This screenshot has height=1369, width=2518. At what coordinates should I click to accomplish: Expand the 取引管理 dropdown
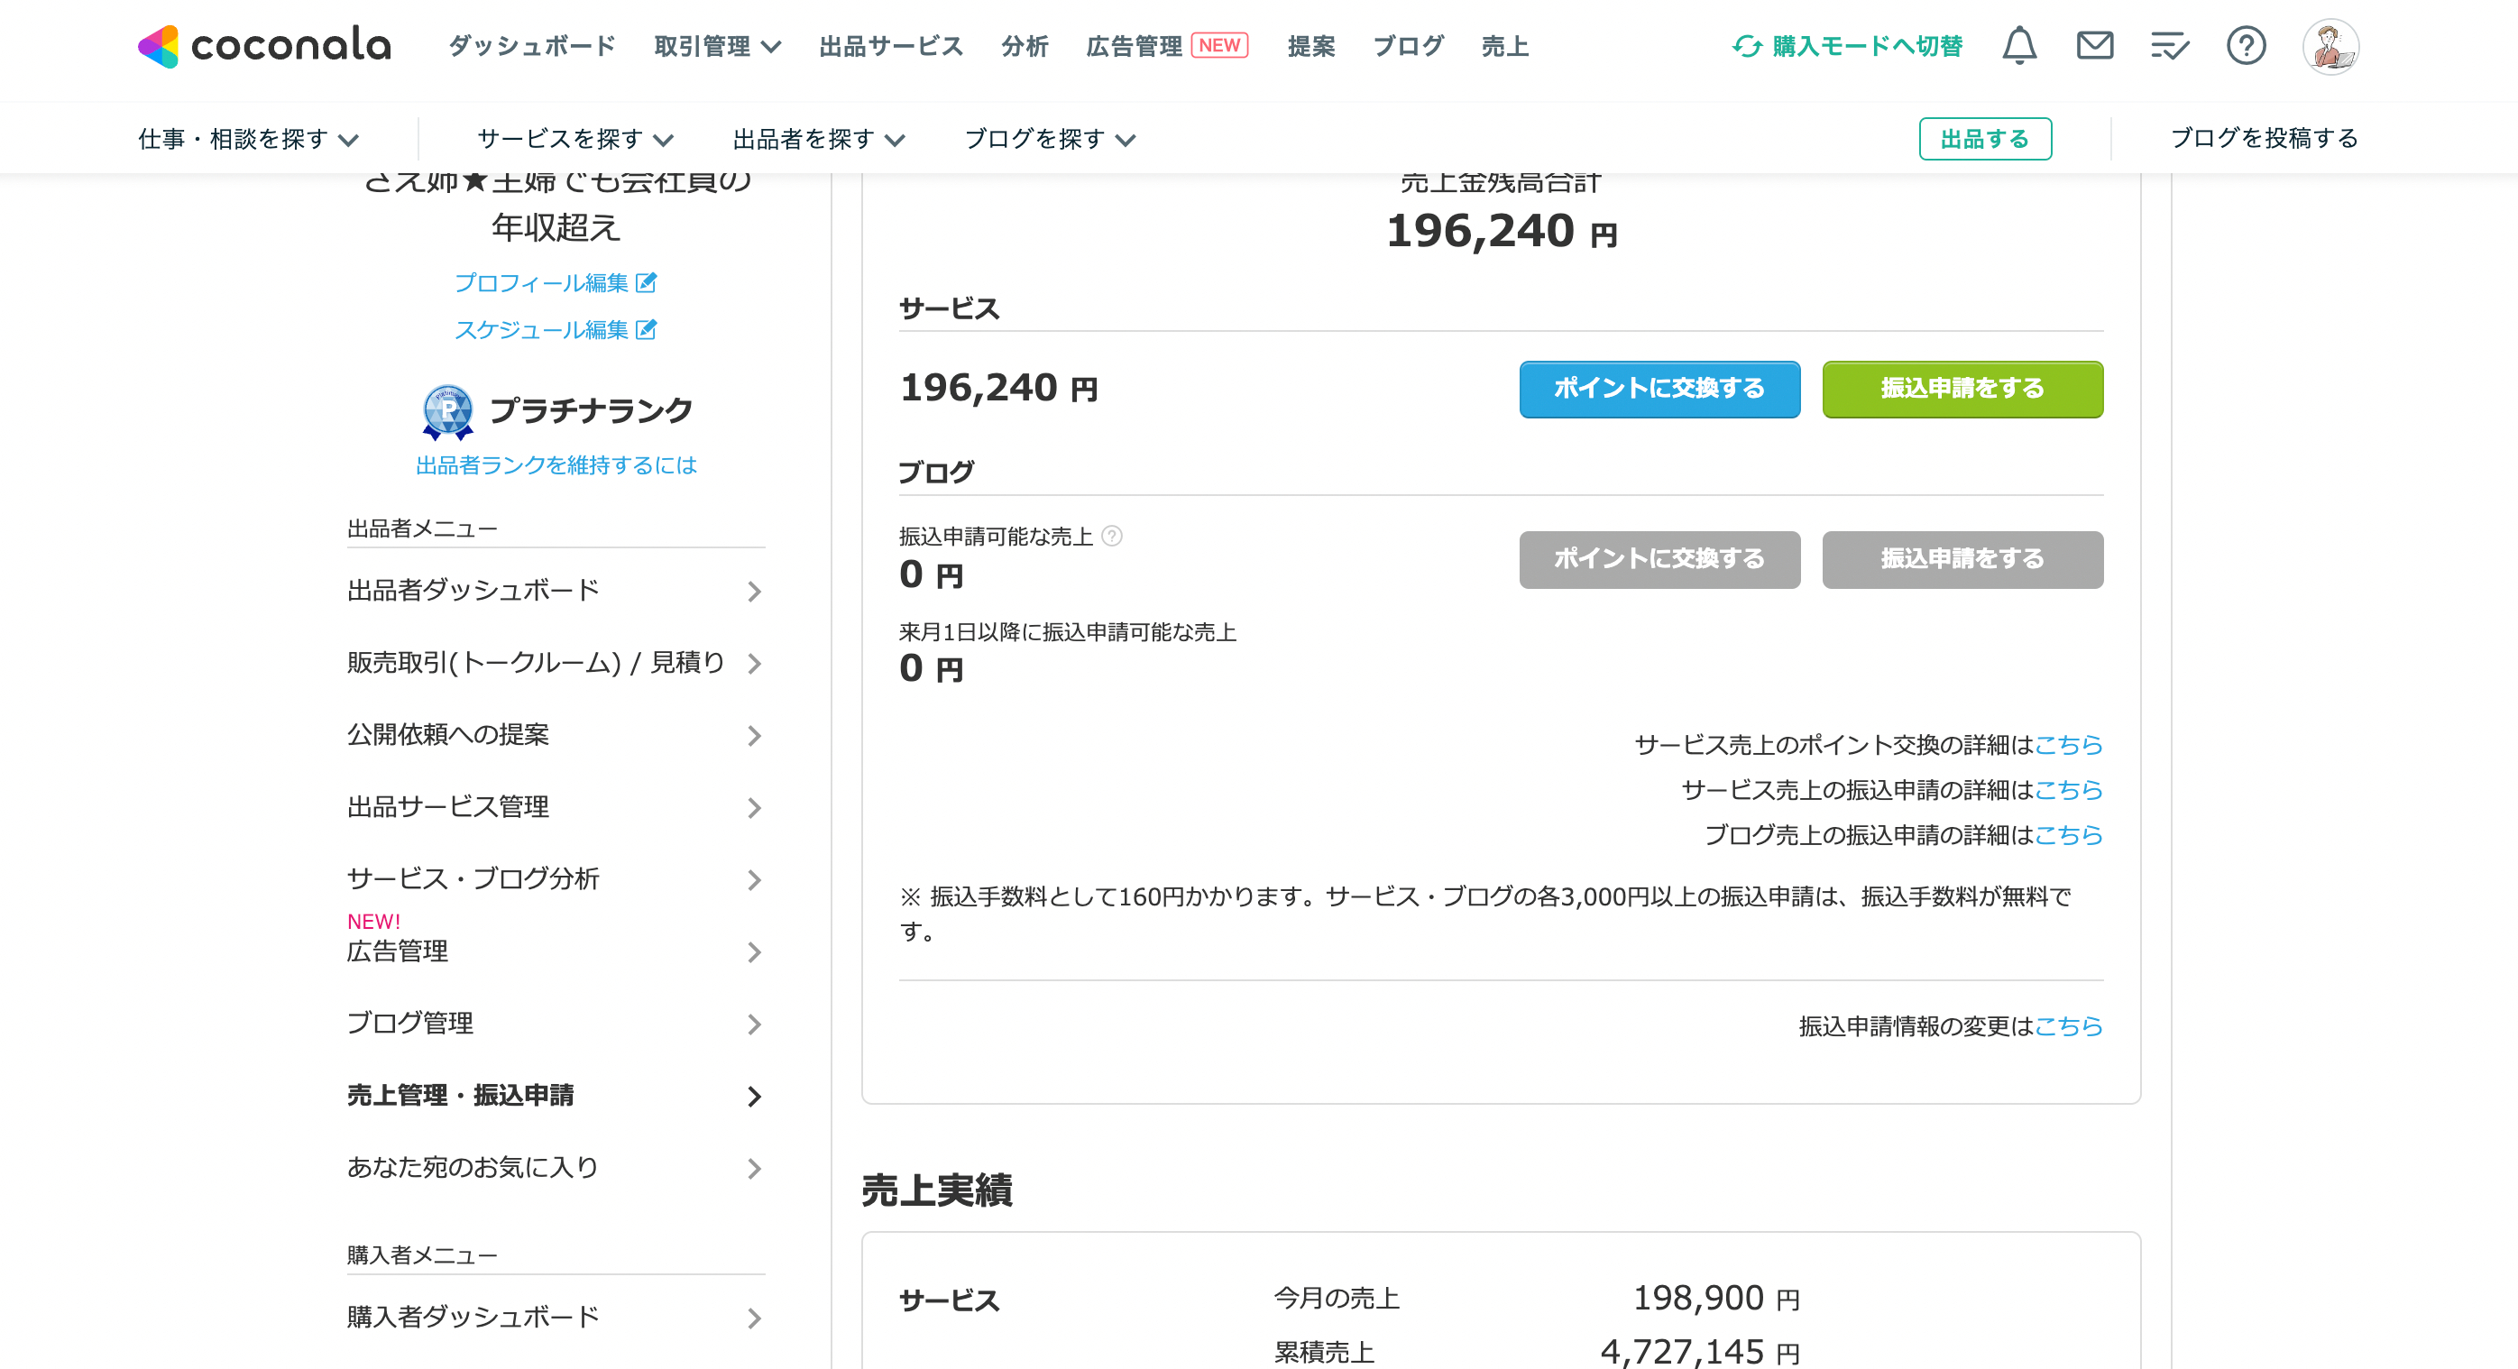coord(718,46)
